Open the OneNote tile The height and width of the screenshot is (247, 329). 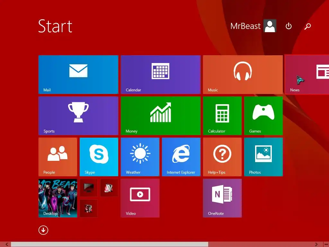[x=222, y=198]
